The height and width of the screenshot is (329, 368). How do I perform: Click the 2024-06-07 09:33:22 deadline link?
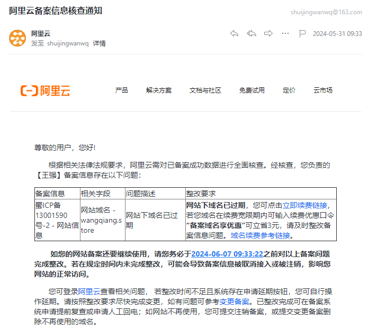[227, 254]
